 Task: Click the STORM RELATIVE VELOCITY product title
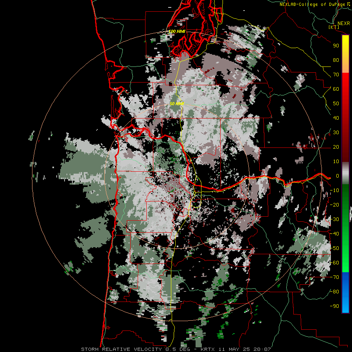pos(121,349)
